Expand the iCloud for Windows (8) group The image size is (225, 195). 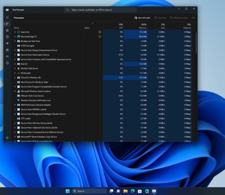(x=15, y=78)
